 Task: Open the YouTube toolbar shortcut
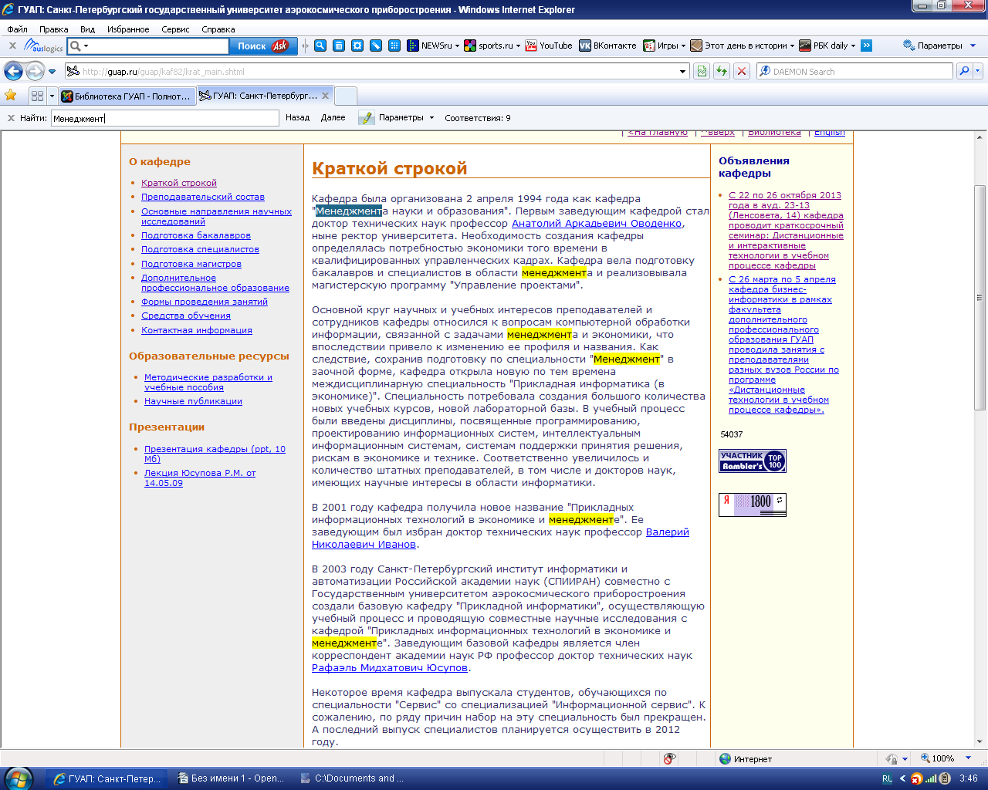click(549, 46)
